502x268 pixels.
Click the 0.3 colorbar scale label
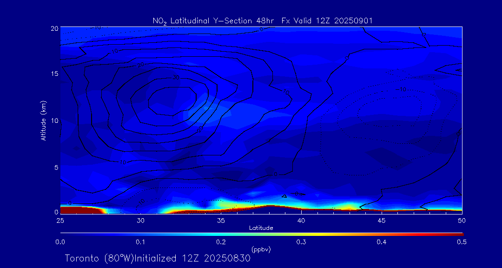pos(301,242)
